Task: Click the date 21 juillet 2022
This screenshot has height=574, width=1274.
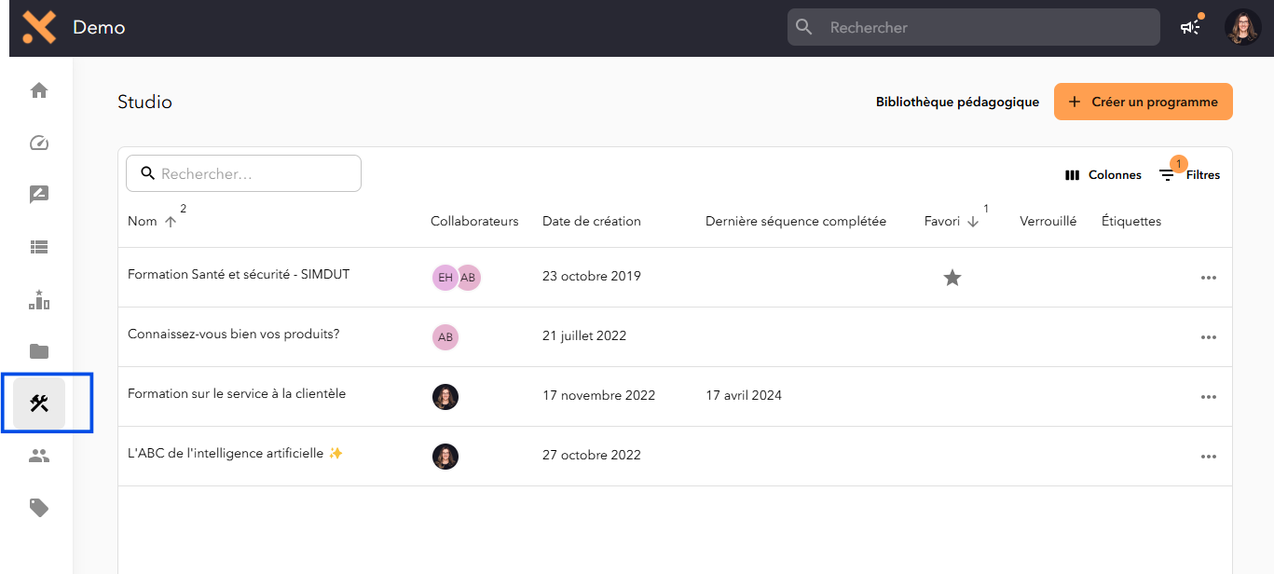Action: pos(584,336)
